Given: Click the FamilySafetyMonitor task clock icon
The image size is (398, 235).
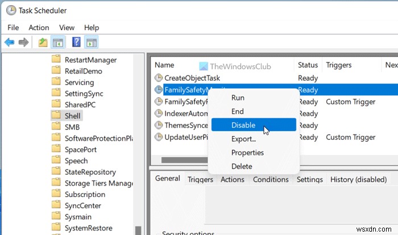Looking at the screenshot, I should click(x=159, y=90).
